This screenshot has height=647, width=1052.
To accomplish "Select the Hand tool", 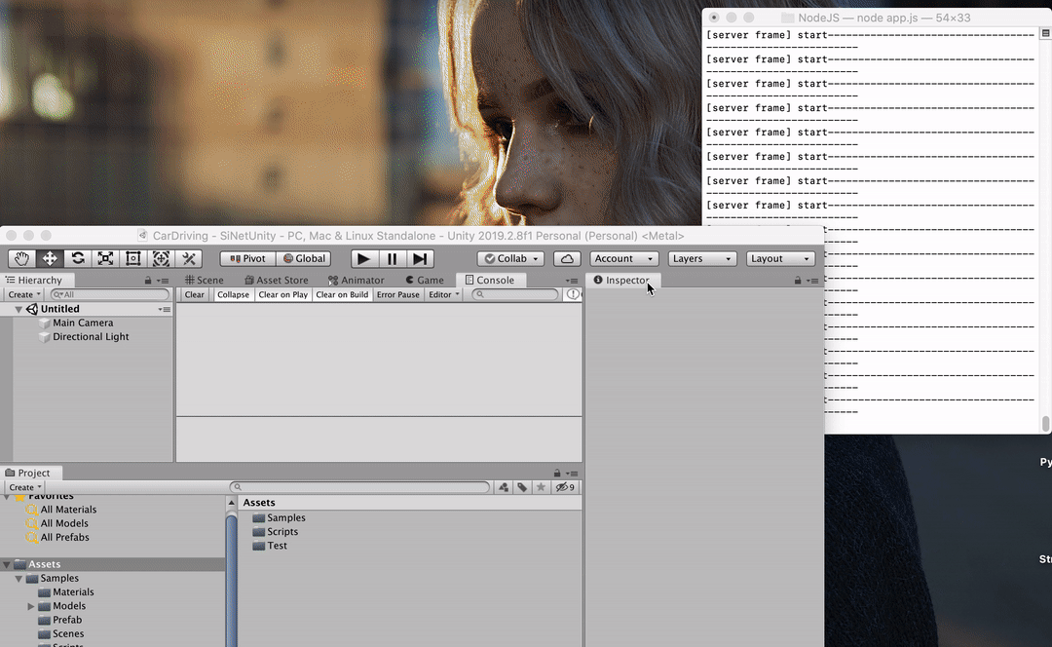I will (x=21, y=258).
